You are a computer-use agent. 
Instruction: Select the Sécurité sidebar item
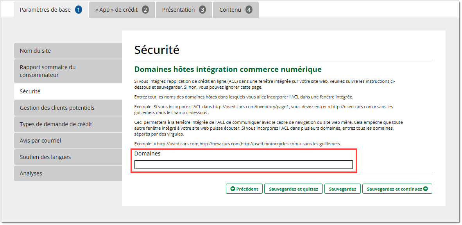coord(68,91)
